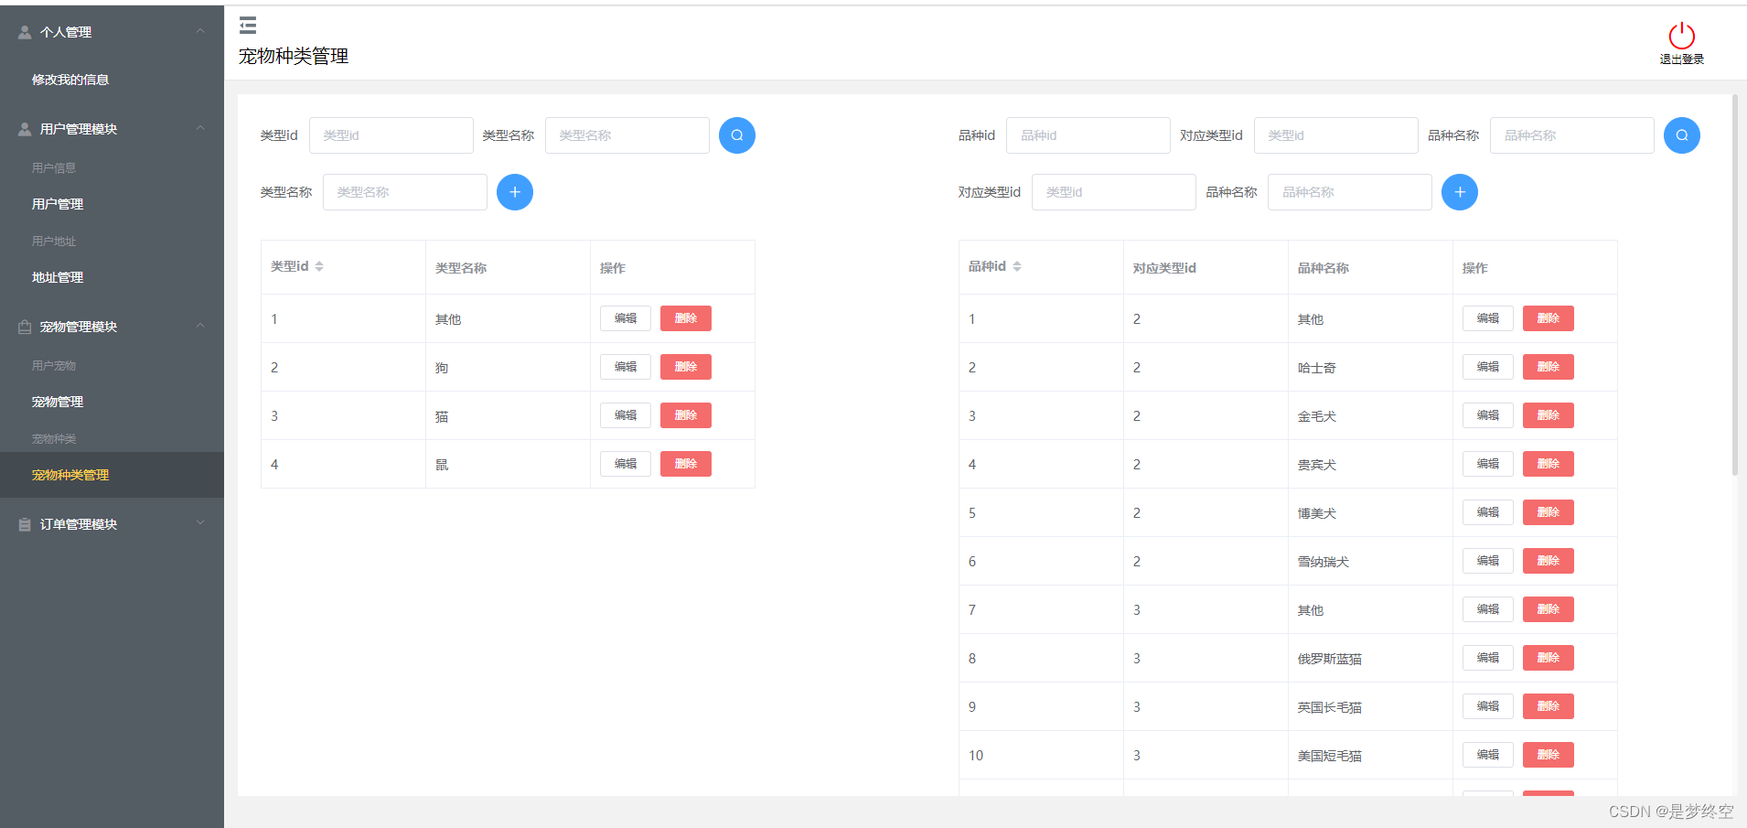Image resolution: width=1747 pixels, height=828 pixels.
Task: Click the page vertical scrollbar
Action: (x=1735, y=284)
